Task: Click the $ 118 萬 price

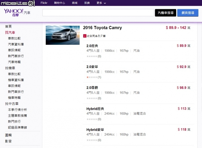Action: [184, 130]
